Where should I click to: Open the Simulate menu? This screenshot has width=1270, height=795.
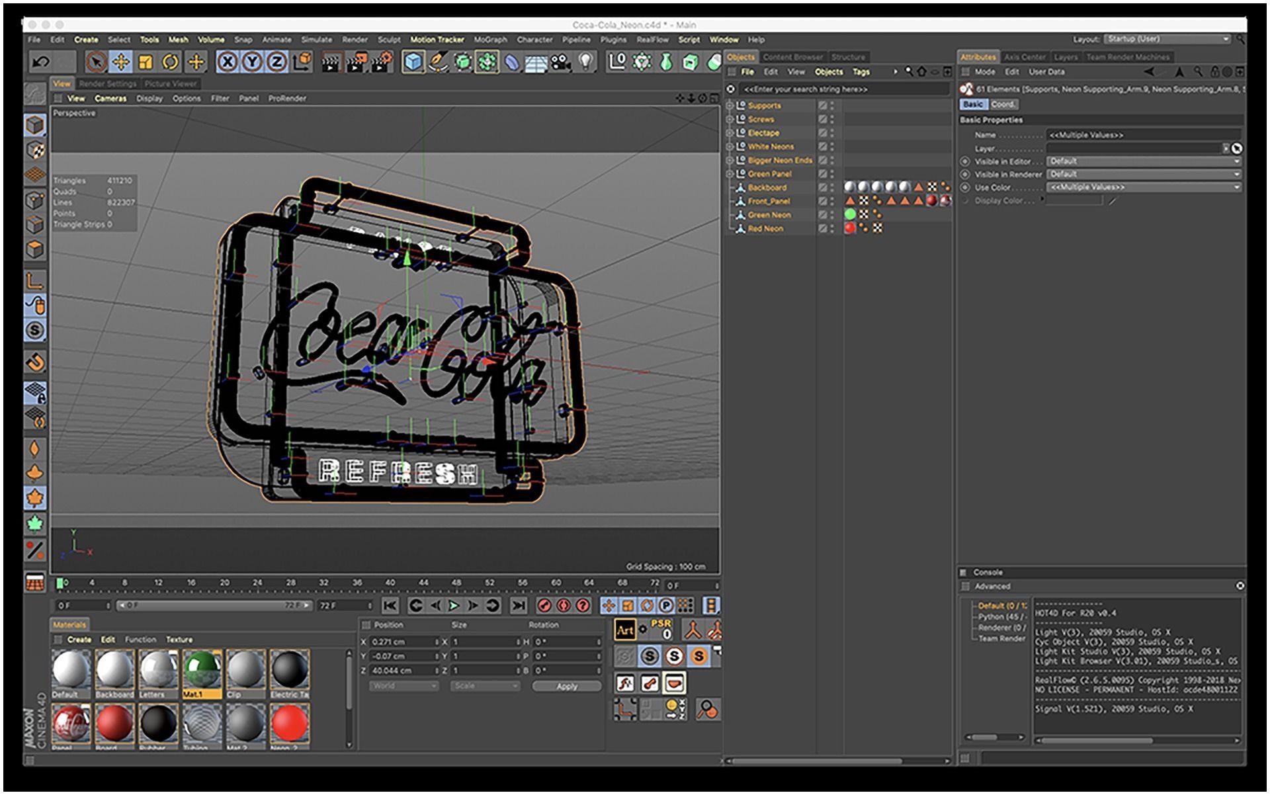tap(317, 40)
